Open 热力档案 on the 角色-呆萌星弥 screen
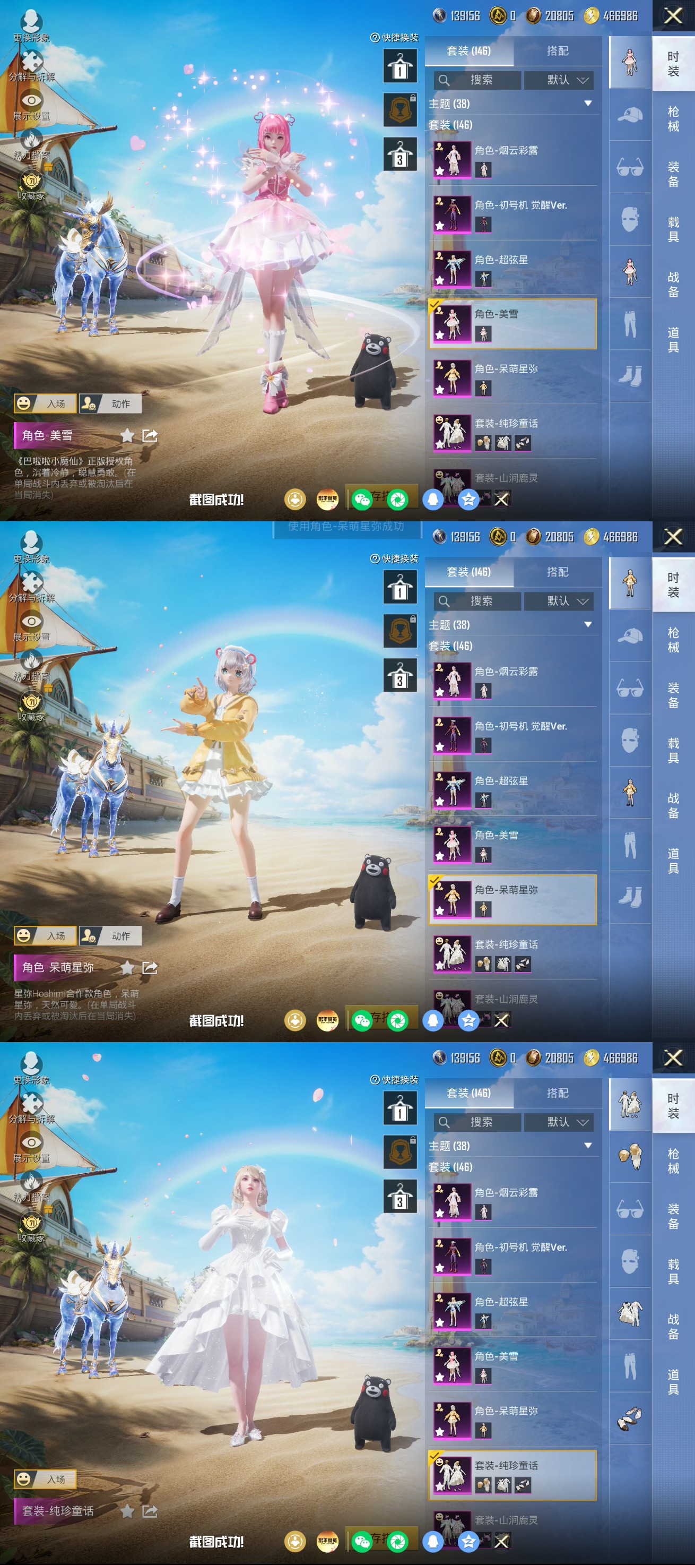 pos(31,665)
